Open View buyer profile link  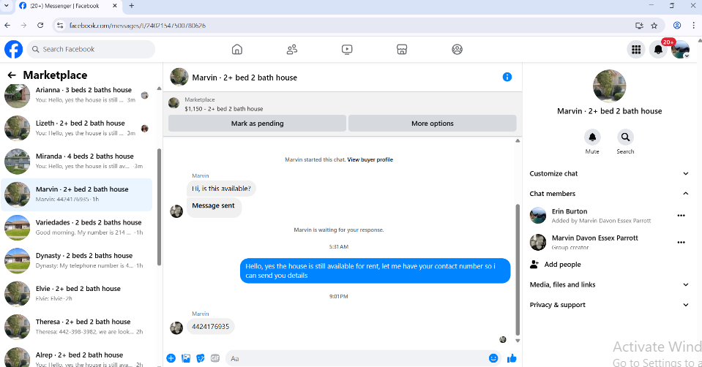[370, 159]
